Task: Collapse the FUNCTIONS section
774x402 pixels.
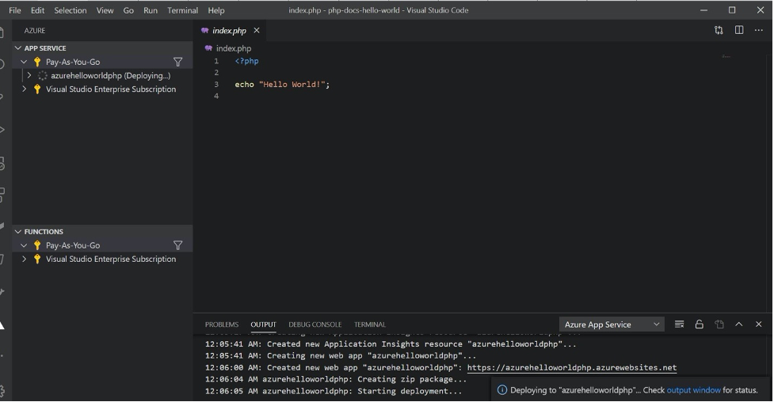Action: click(x=18, y=231)
